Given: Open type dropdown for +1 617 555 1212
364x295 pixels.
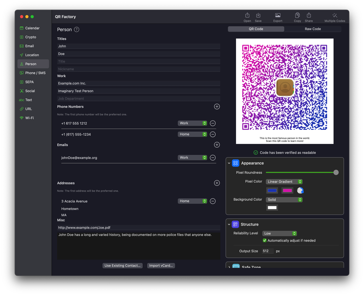Looking at the screenshot, I should (192, 123).
